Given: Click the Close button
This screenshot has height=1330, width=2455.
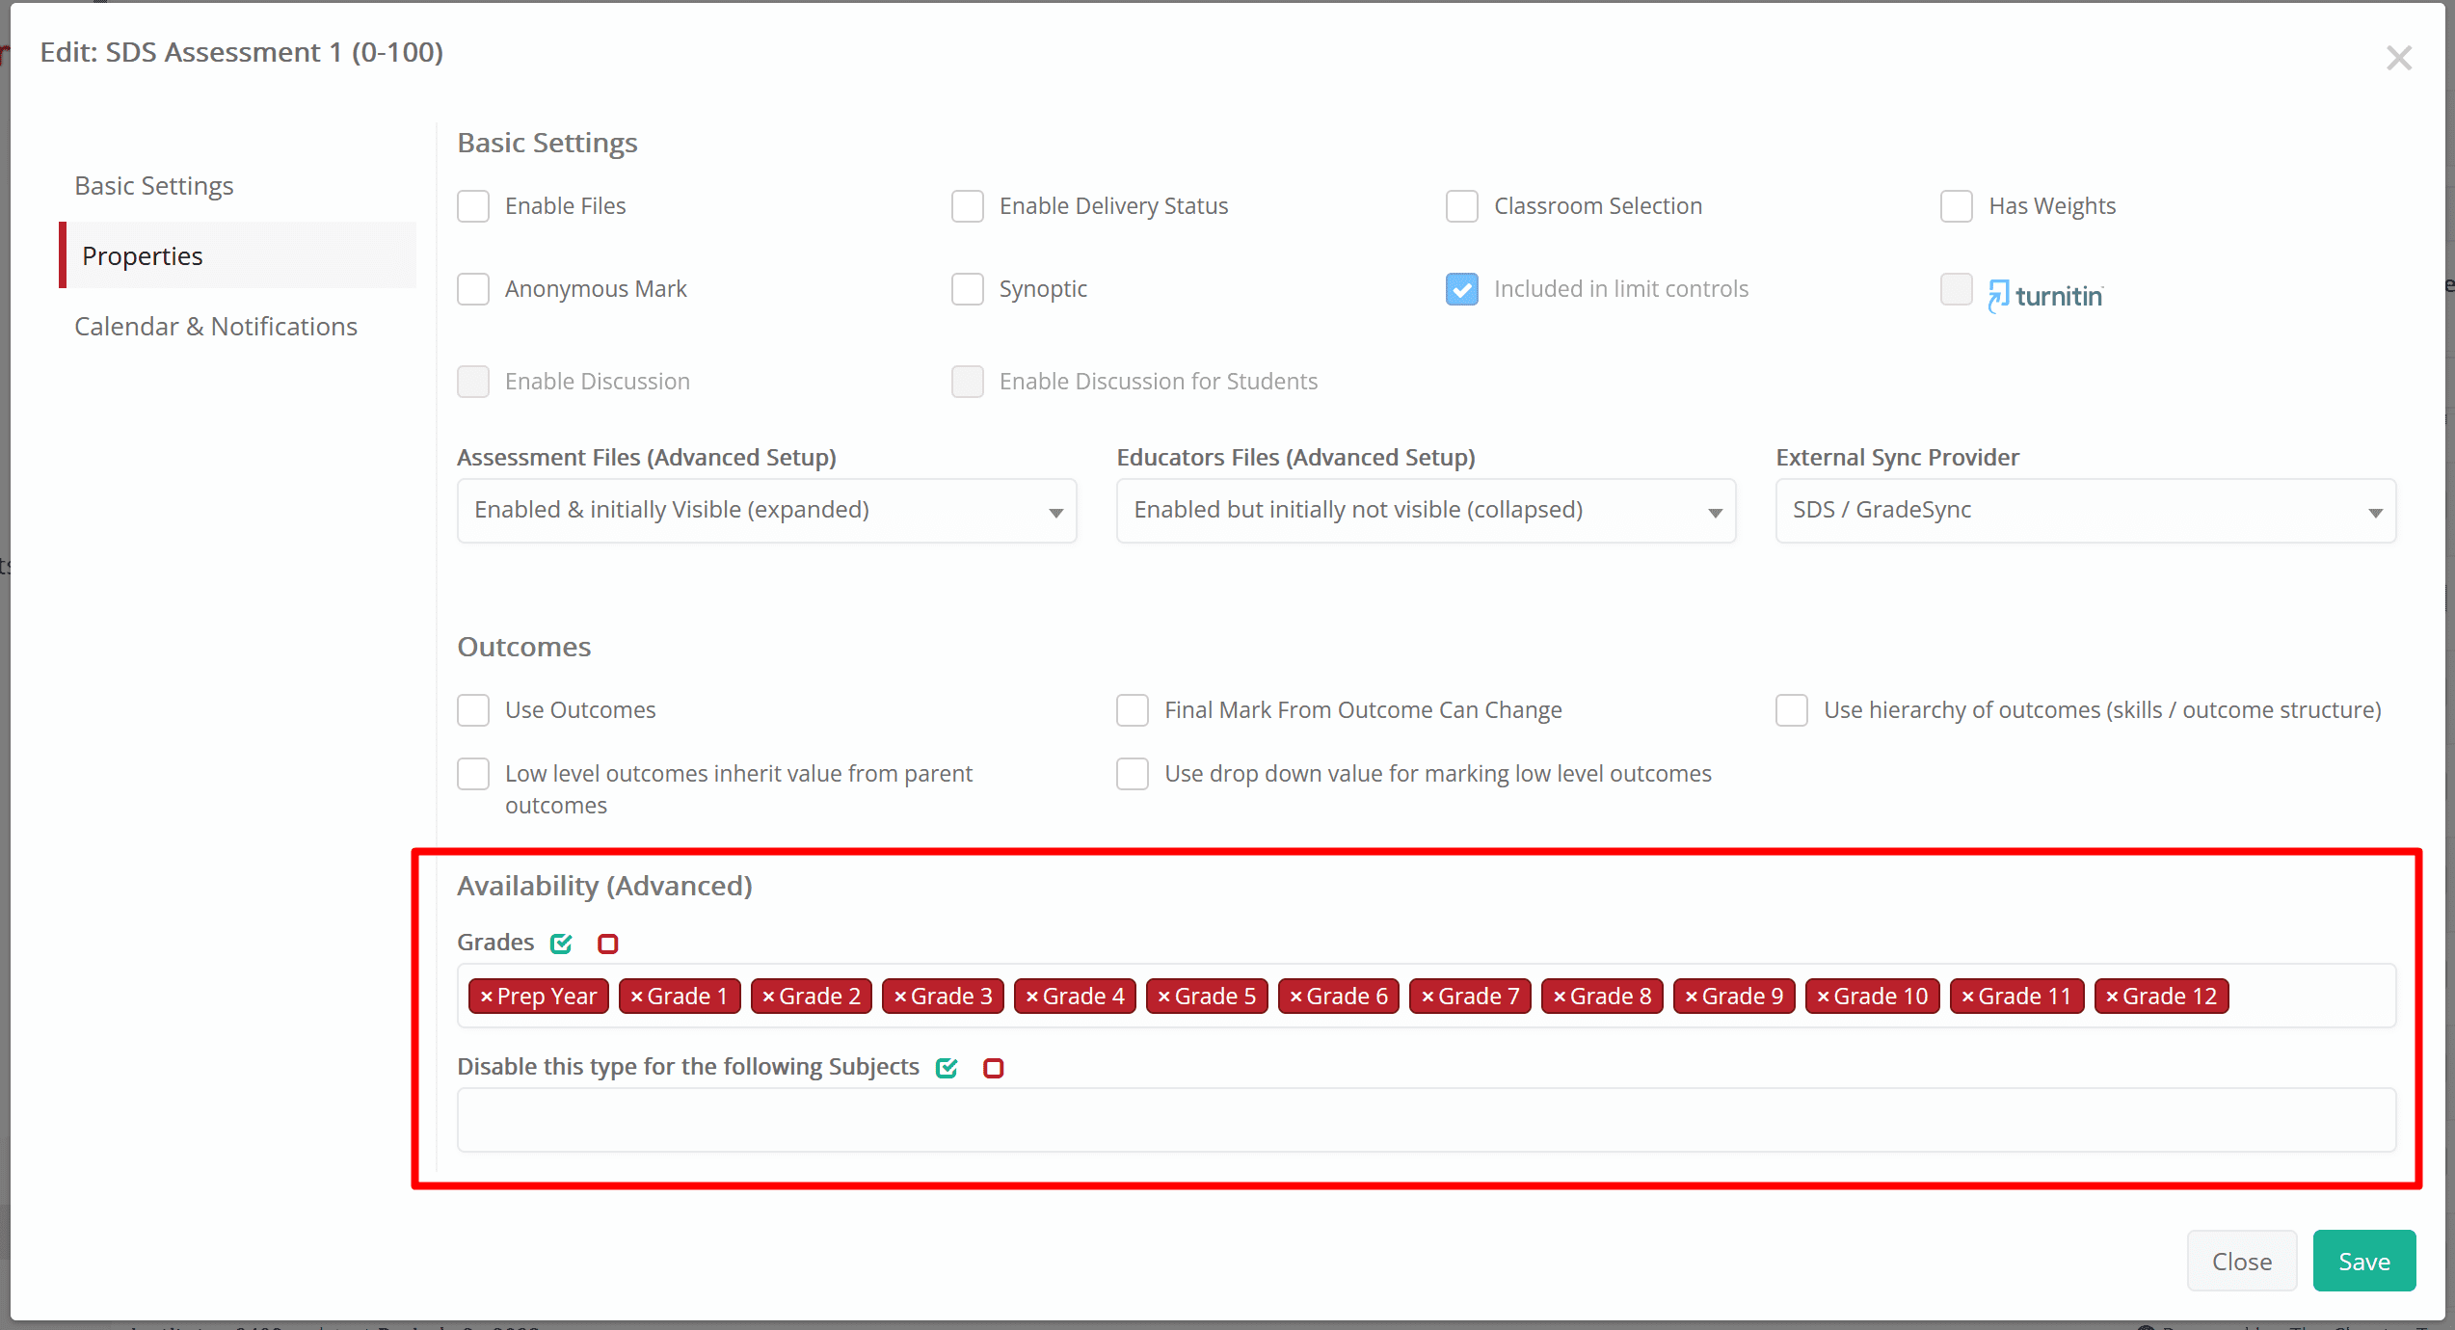Looking at the screenshot, I should [x=2242, y=1262].
